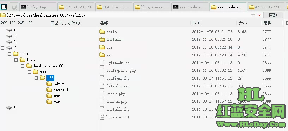Viewport: 288px width, 131px height.
Task: Collapse the H: drive node
Action: [x=2, y=48]
